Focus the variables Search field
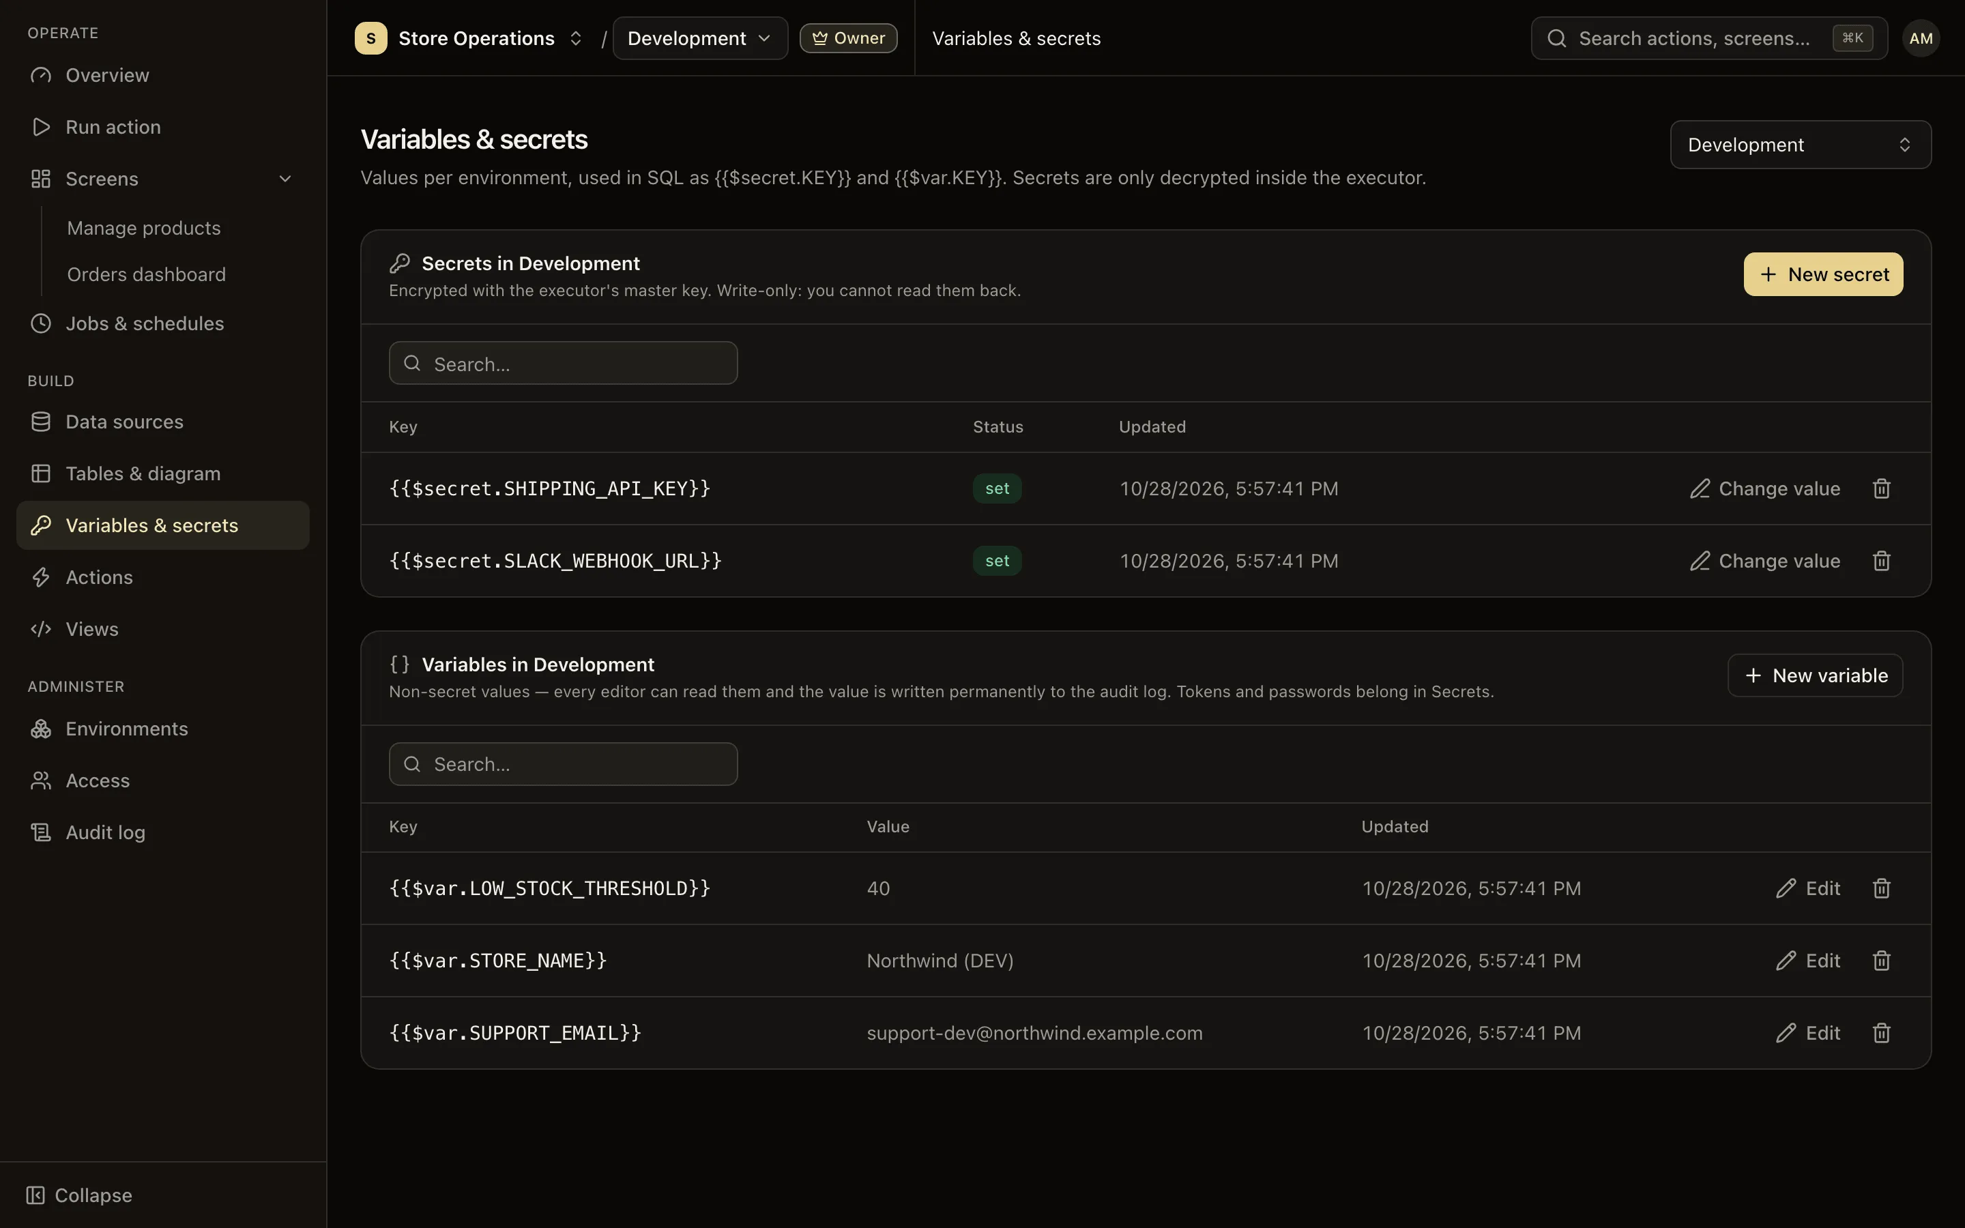This screenshot has height=1228, width=1965. pyautogui.click(x=564, y=764)
